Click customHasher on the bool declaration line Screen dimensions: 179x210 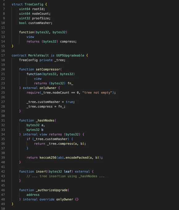(x=40, y=23)
